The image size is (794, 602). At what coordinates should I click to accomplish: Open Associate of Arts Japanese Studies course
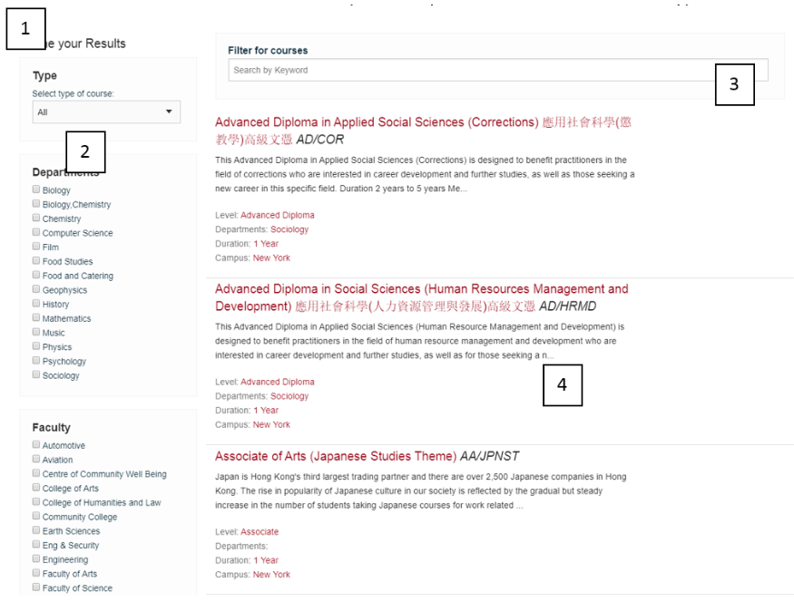pyautogui.click(x=336, y=456)
